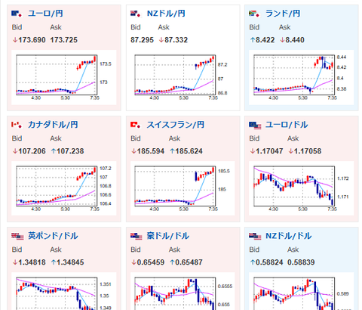Click the Canadian Dollar/Yen flag icon

[17, 125]
